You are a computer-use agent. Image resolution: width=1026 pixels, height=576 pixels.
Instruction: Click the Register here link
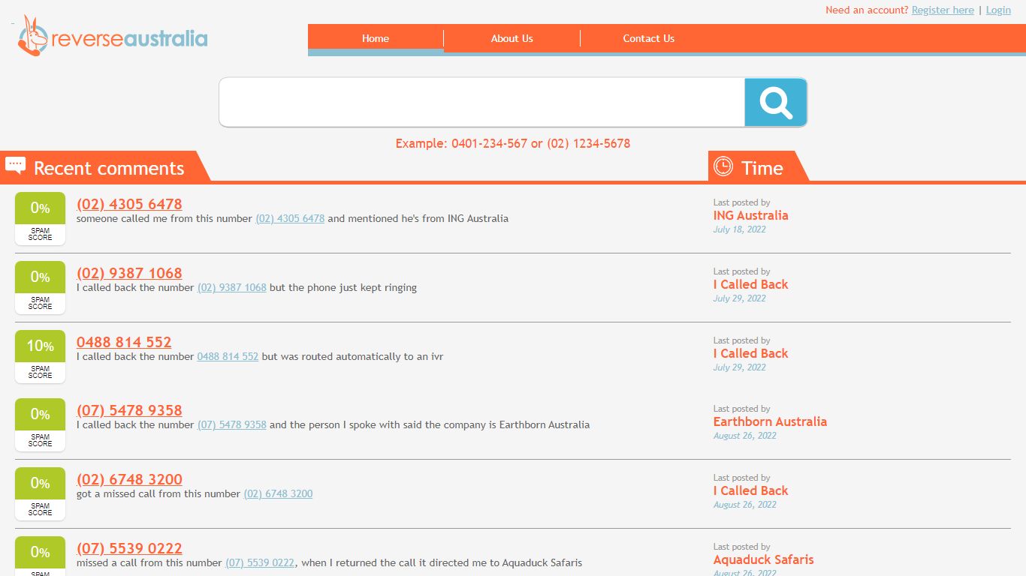coord(943,10)
